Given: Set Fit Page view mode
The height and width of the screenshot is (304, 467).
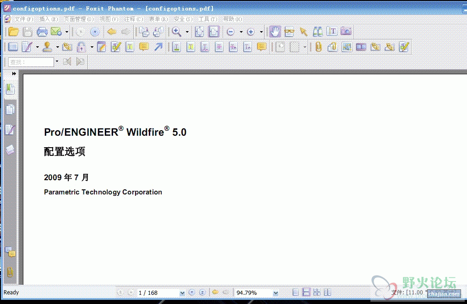Looking at the screenshot, I should coord(199,32).
